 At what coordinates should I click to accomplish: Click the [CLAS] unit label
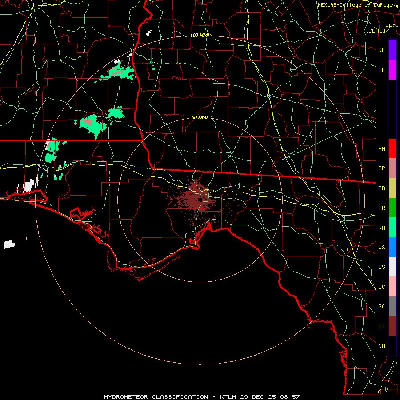[376, 31]
